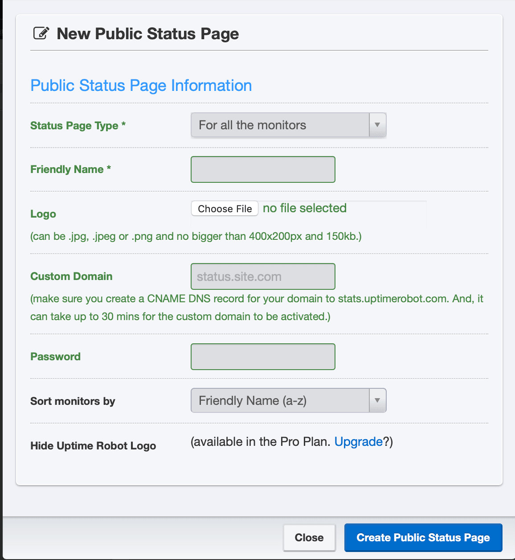The height and width of the screenshot is (560, 515).
Task: Click the arrow on the 'For all the monitors' select
Action: 377,125
